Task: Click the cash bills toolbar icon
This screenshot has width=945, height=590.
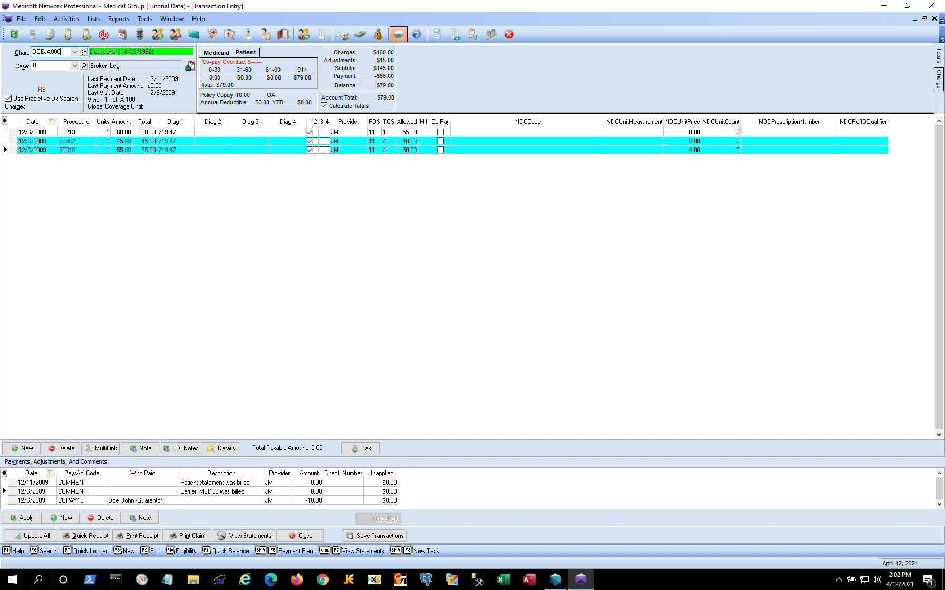Action: pos(360,34)
